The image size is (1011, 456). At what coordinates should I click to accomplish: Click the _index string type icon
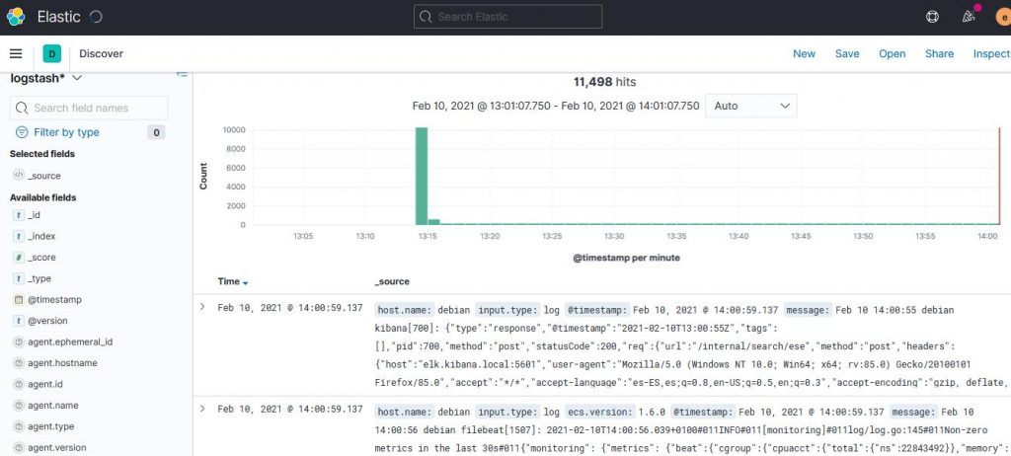point(19,236)
